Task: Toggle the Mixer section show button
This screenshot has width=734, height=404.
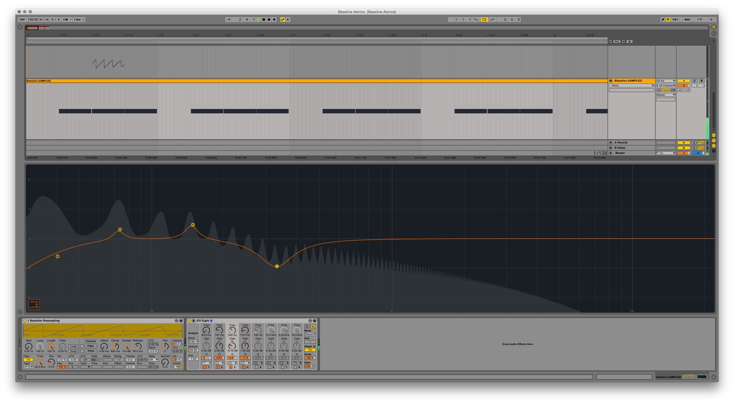Action: point(714,146)
